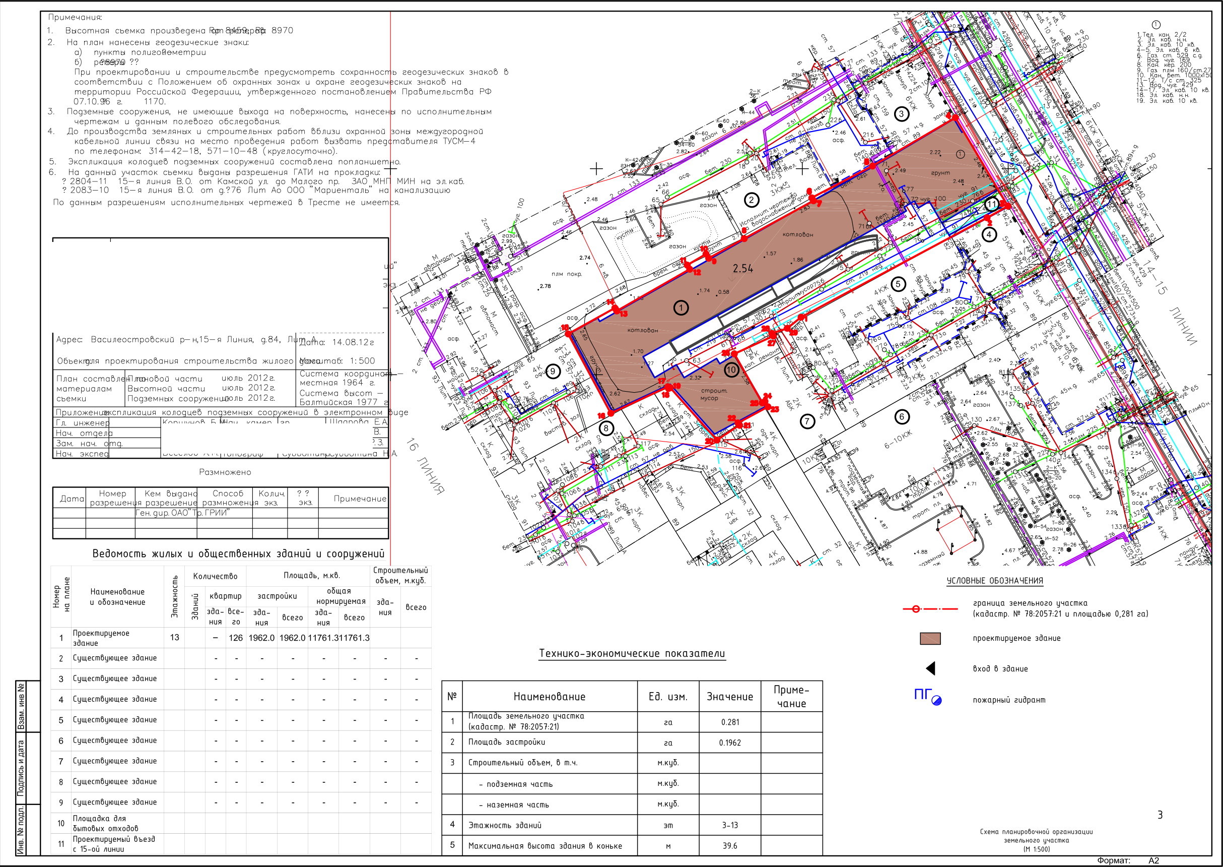Viewport: 1223px width, 867px height.
Task: Click the Проектируемое здание row in building list
Action: point(101,638)
